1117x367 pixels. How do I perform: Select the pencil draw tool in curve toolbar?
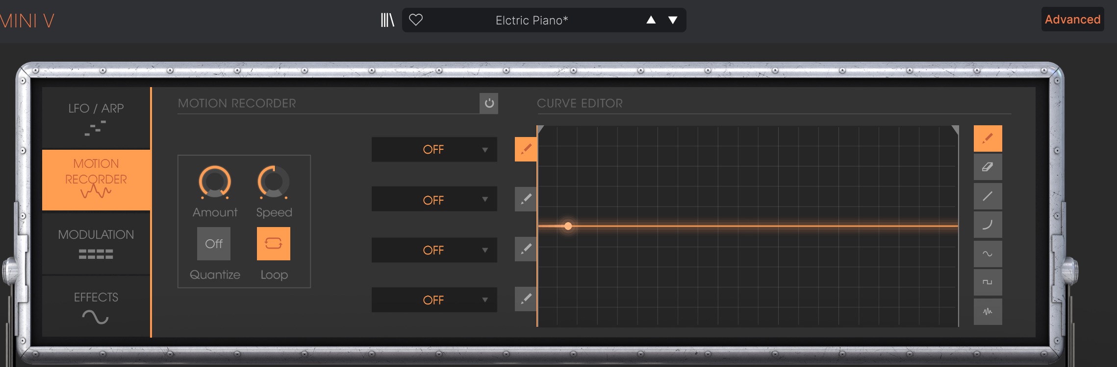coord(988,138)
